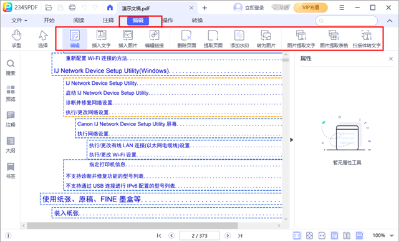Add a new tab with plus button
399x242 pixels.
pyautogui.click(x=204, y=8)
